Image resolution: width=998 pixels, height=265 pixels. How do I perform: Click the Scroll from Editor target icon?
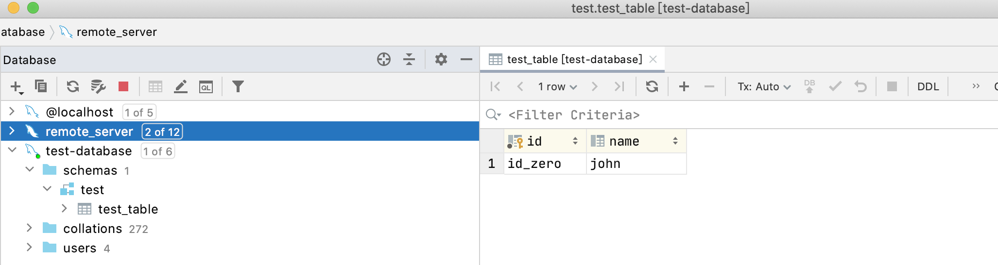click(x=383, y=60)
